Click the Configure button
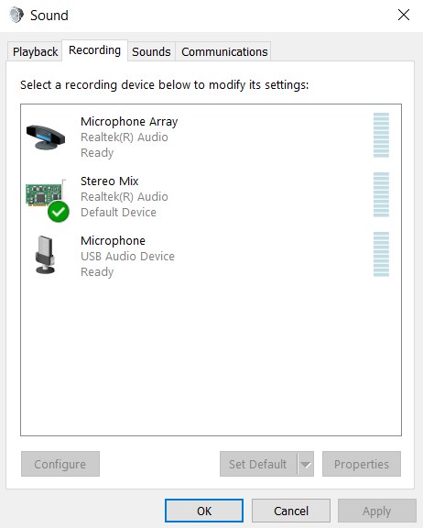The image size is (423, 528). (x=60, y=464)
